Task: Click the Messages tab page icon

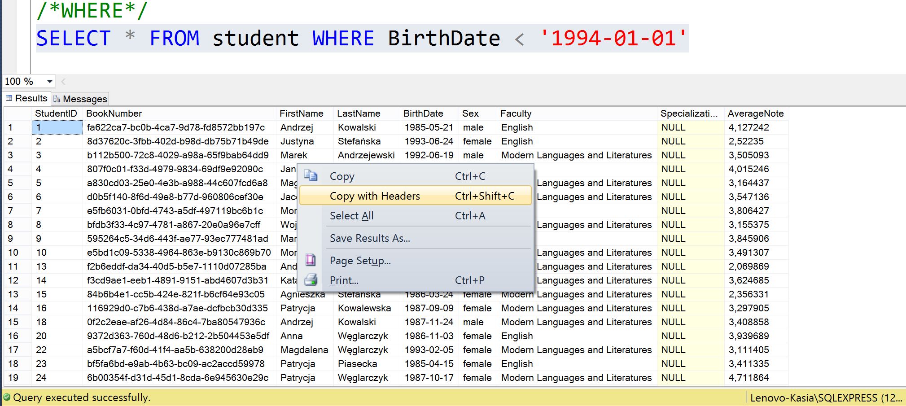Action: click(x=57, y=99)
